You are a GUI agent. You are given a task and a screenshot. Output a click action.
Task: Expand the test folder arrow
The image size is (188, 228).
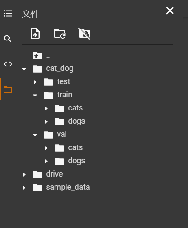click(35, 82)
